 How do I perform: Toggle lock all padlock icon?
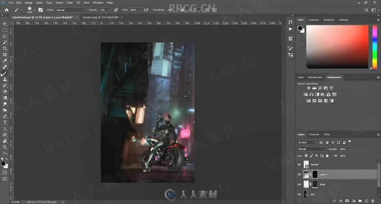click(327, 156)
